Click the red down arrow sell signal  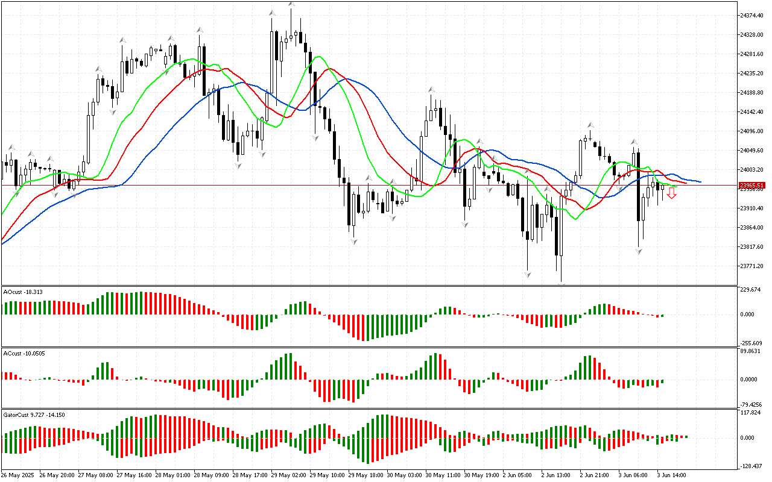pos(671,193)
